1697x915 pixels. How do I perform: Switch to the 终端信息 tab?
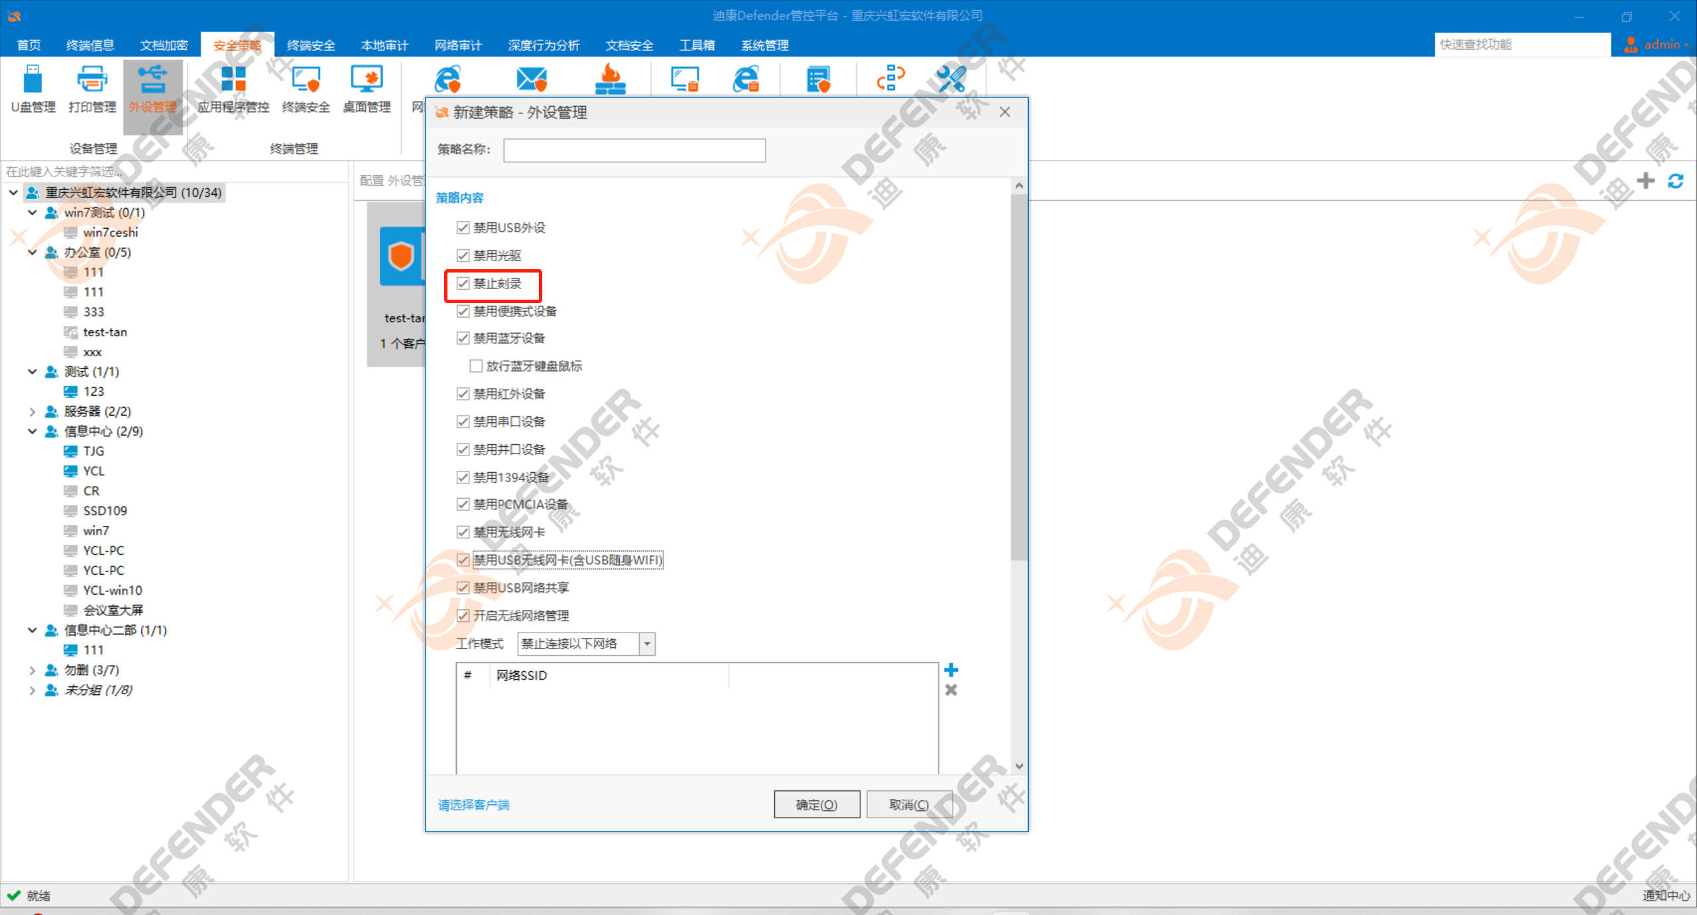[90, 45]
